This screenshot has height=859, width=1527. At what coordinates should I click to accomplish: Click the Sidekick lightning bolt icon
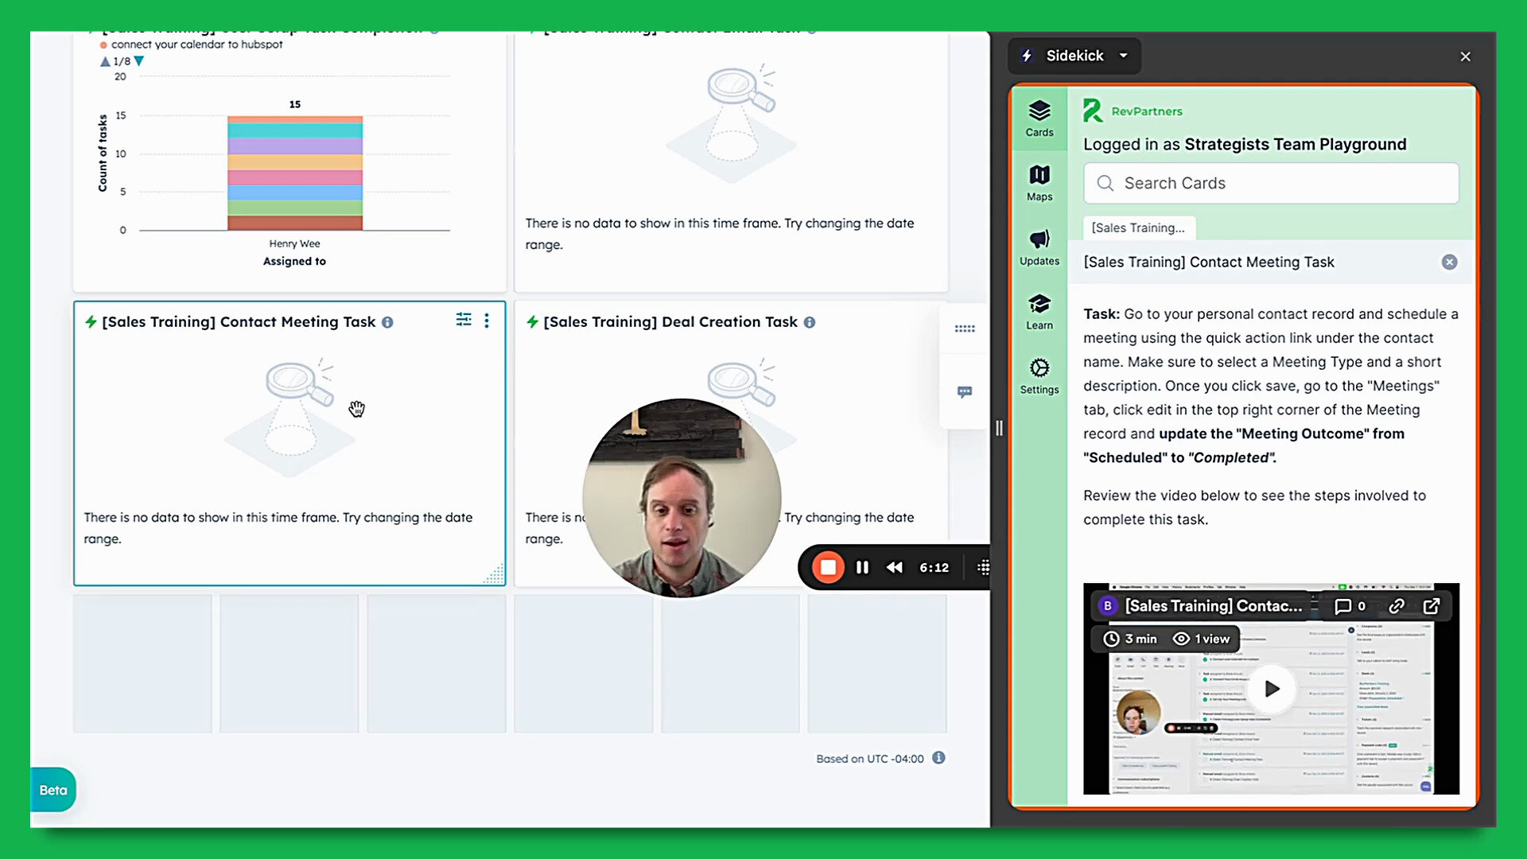click(1028, 55)
